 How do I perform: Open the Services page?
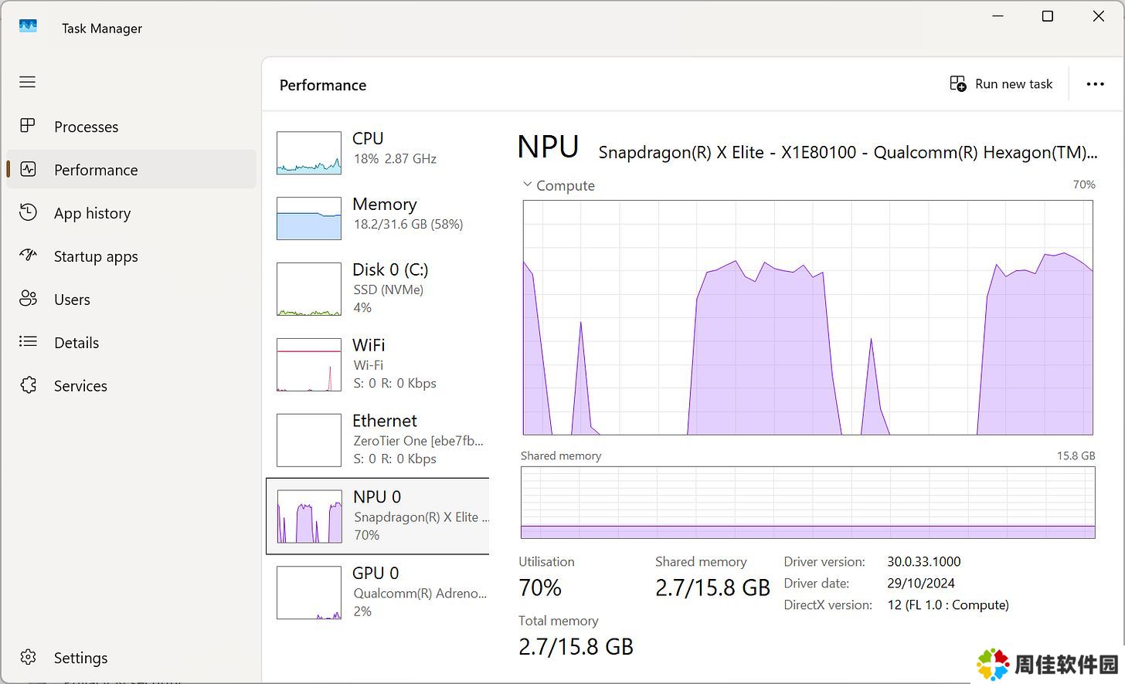(131, 386)
